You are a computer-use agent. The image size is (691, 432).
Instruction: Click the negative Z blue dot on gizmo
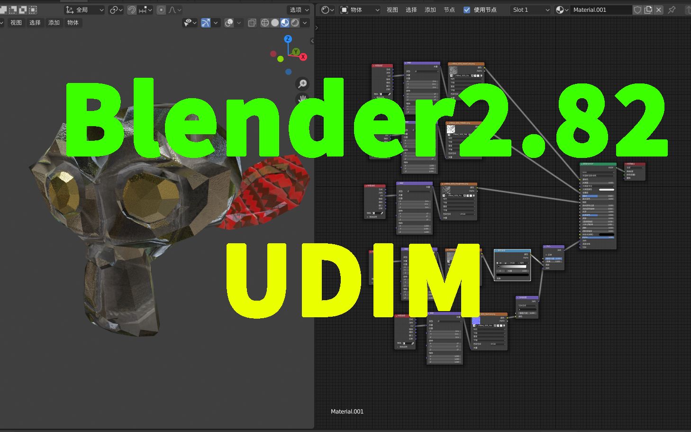pyautogui.click(x=288, y=72)
